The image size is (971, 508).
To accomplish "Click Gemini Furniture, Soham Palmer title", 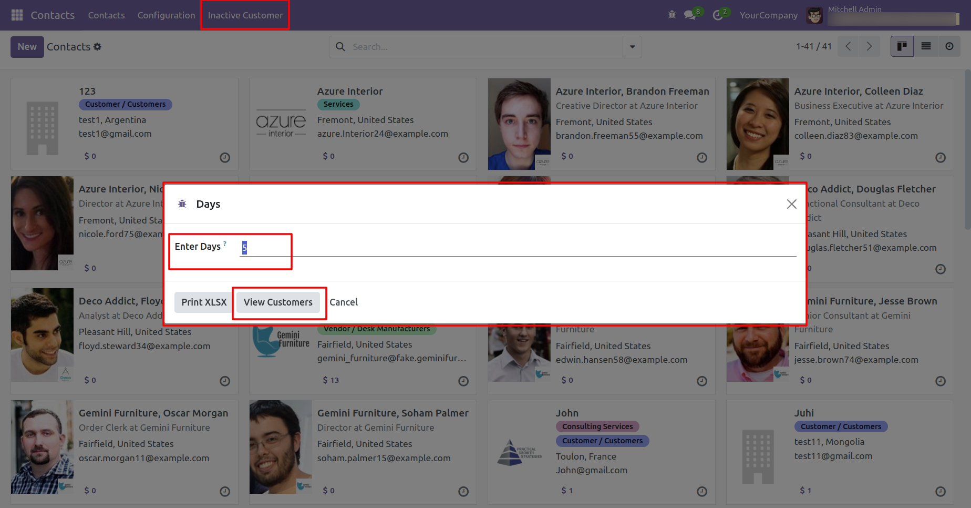I will [392, 413].
